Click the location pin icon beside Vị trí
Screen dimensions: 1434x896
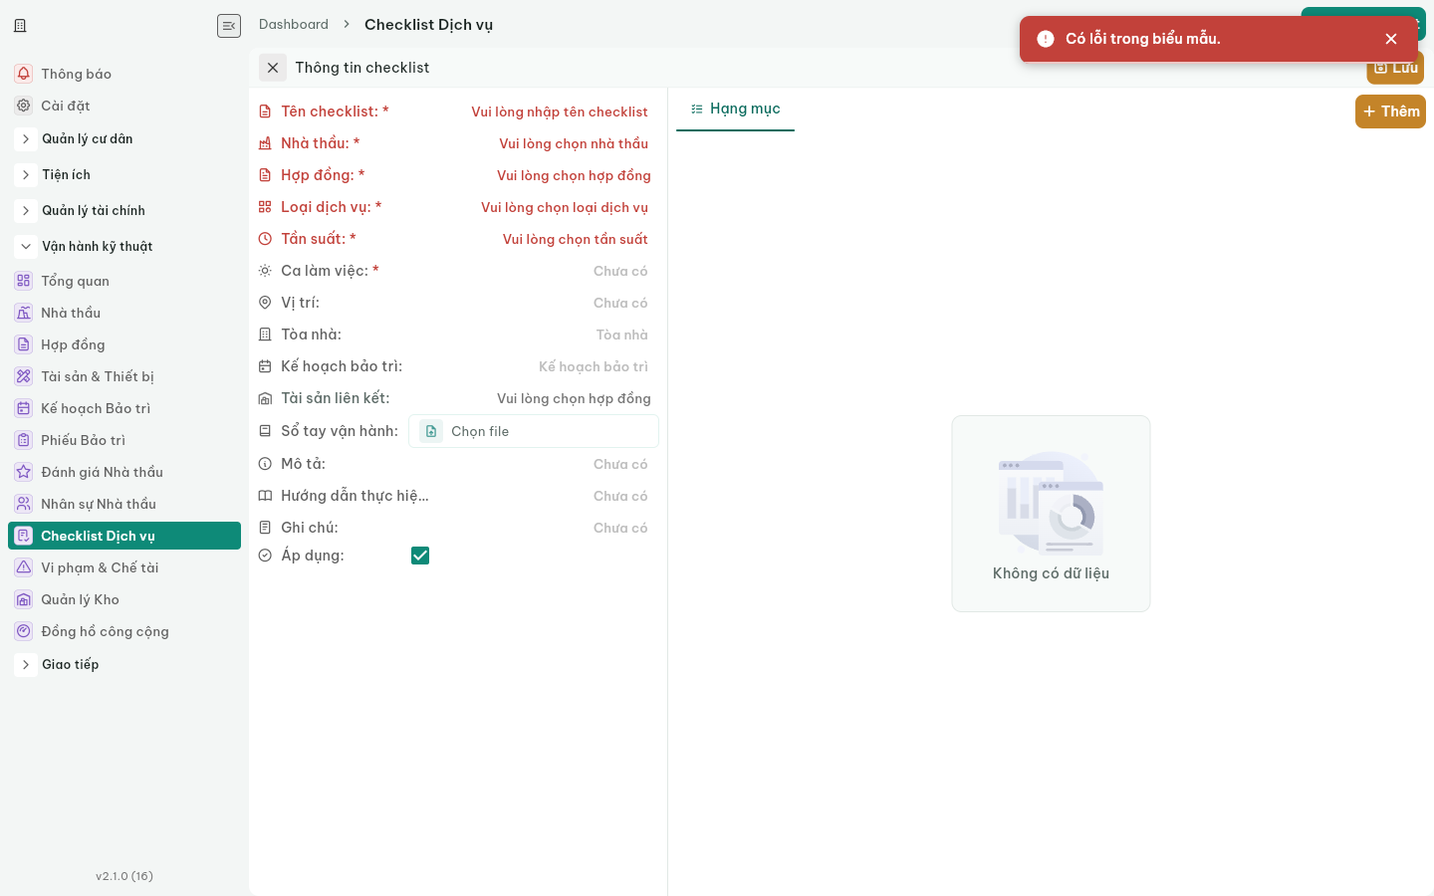(x=265, y=303)
